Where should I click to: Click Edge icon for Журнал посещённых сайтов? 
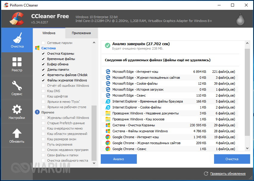pos(108,78)
